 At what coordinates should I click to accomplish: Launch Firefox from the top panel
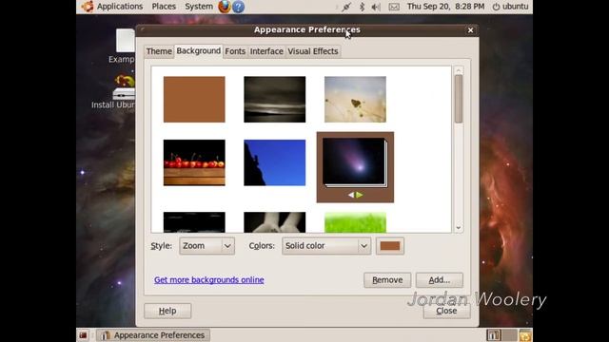tap(225, 7)
